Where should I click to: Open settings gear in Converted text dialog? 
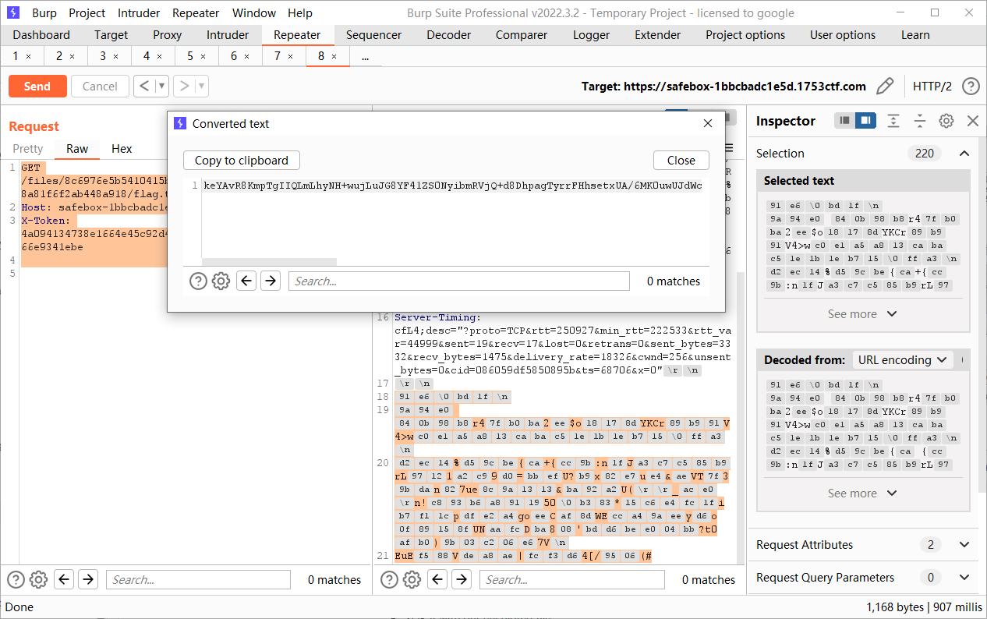pos(221,281)
